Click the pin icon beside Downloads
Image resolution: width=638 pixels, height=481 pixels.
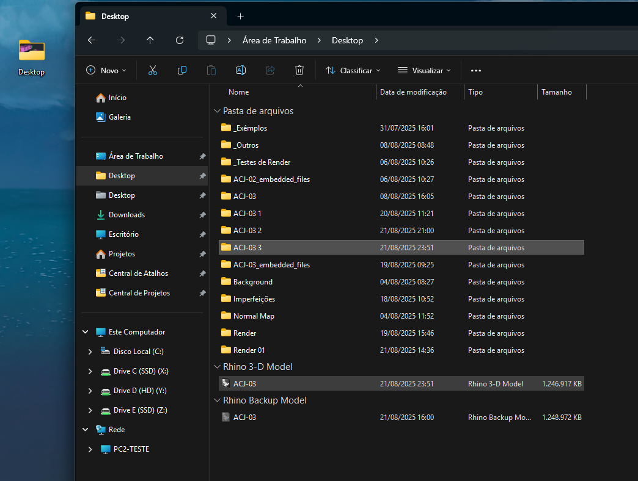[x=203, y=215]
